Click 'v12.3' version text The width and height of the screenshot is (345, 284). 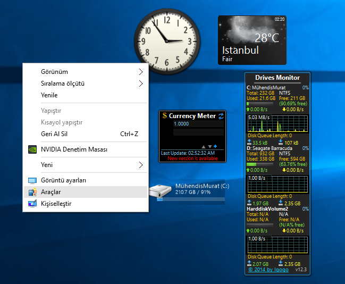pos(301,270)
